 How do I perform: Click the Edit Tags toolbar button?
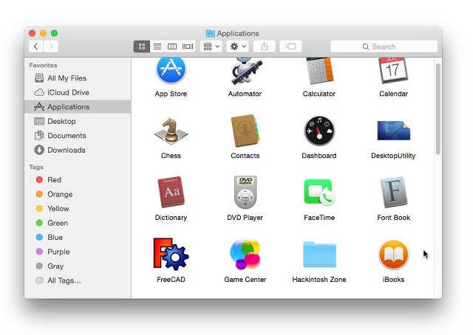click(290, 46)
